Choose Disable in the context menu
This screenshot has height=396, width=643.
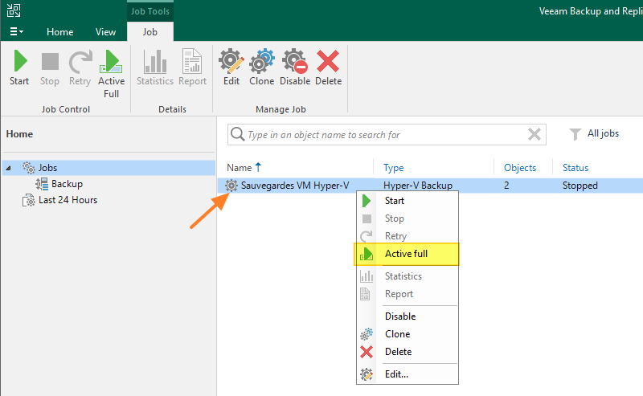pos(408,316)
